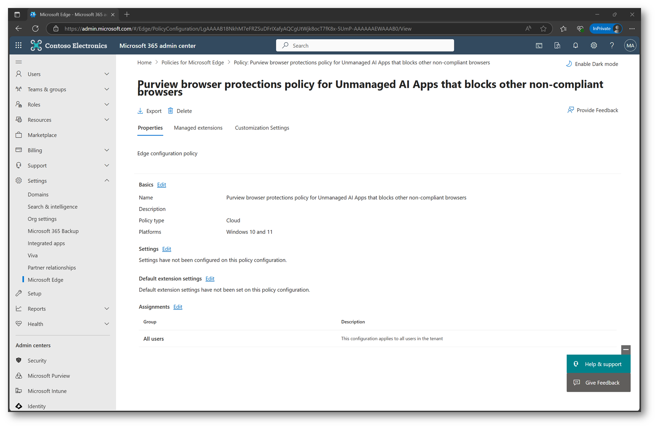Collapse the navigation hamburger menu
Screen dimensions: 657x428
pos(19,62)
